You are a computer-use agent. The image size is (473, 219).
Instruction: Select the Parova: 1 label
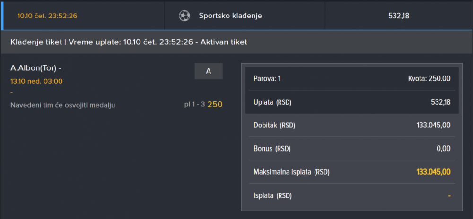coord(267,78)
